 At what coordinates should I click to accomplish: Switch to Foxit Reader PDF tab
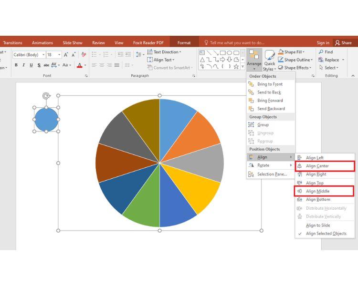pyautogui.click(x=148, y=42)
